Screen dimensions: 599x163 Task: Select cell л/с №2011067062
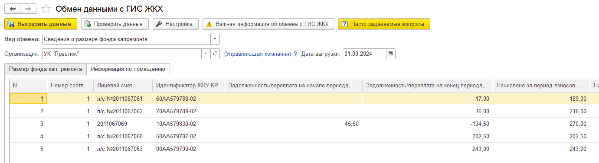click(123, 111)
